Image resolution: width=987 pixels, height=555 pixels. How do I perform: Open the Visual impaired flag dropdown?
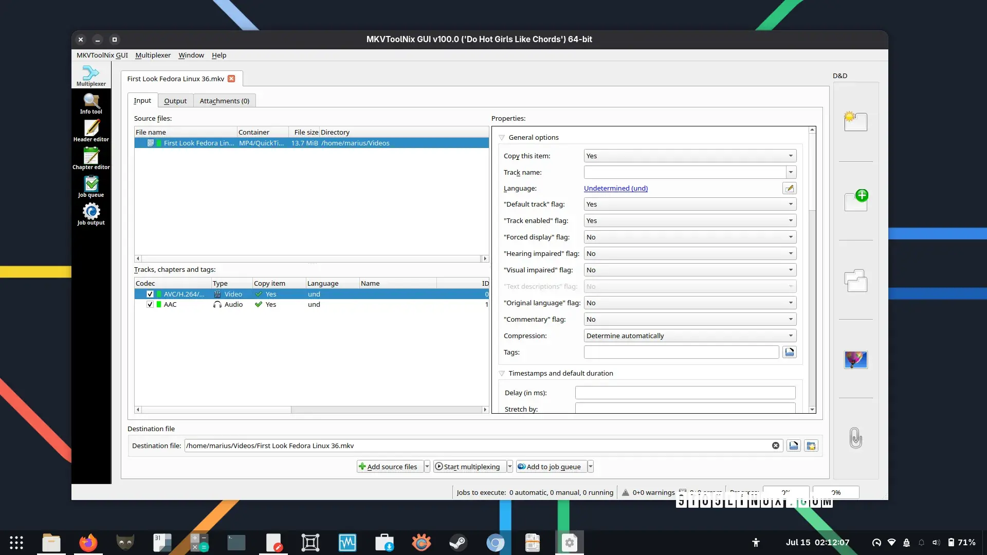(690, 270)
